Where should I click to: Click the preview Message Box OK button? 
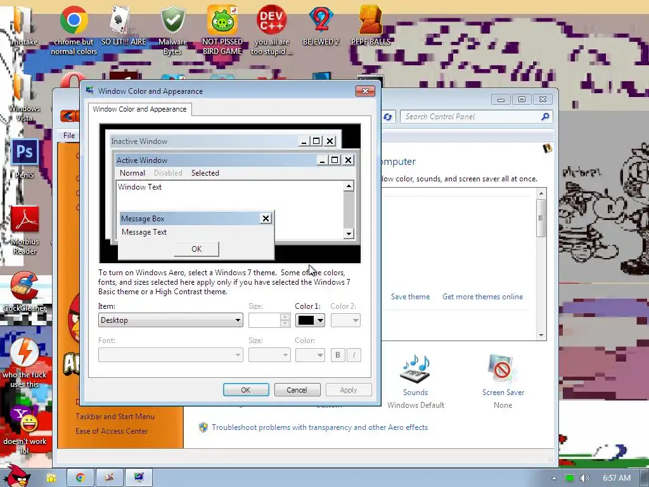tap(196, 249)
